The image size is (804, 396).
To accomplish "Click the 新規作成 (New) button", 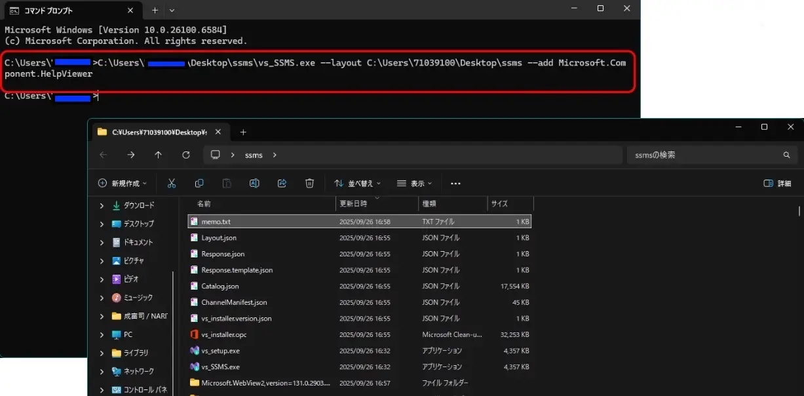I will click(122, 183).
